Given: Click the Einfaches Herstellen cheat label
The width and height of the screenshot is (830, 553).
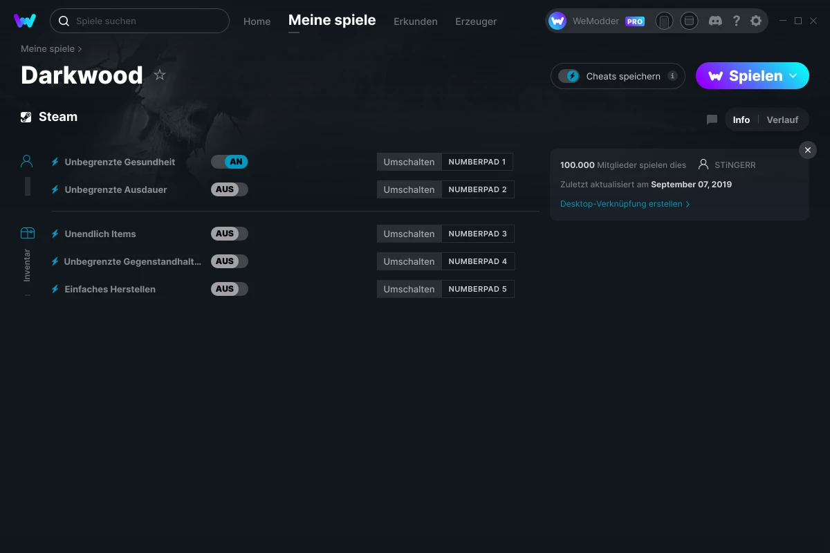Looking at the screenshot, I should [110, 289].
